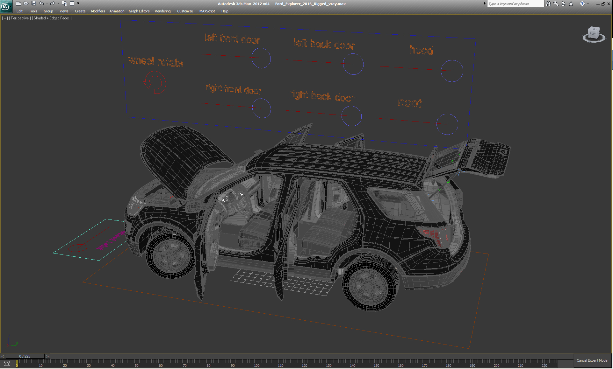
Task: Click the binoculars search icon
Action: [x=548, y=3]
